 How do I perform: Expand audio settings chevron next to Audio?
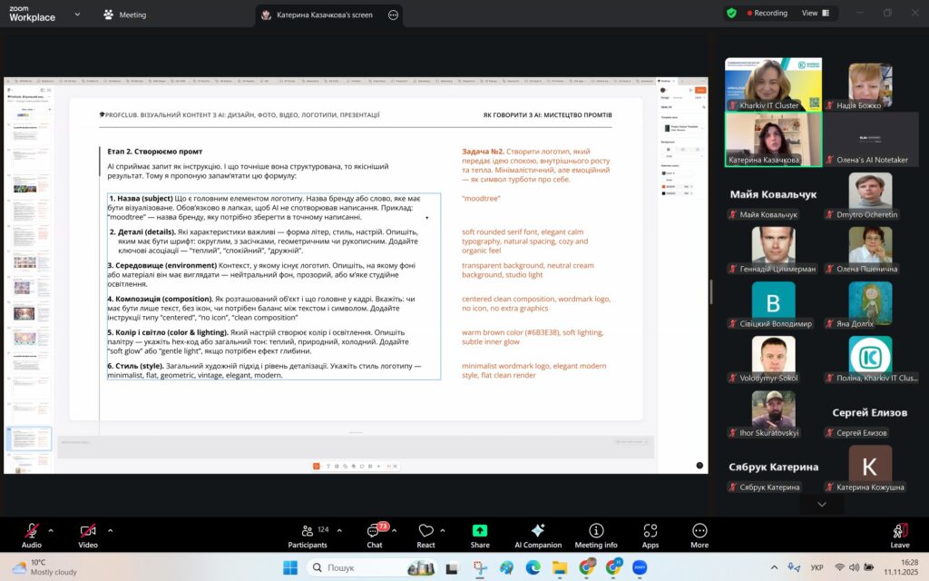tap(51, 530)
